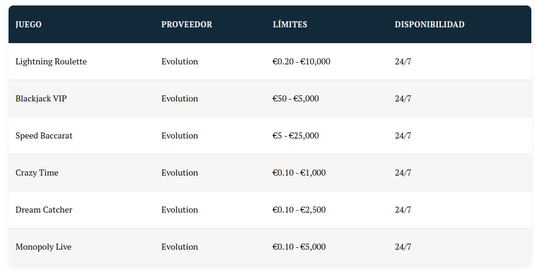535x274 pixels.
Task: Click the JUEGO column header
Action: pyautogui.click(x=29, y=25)
